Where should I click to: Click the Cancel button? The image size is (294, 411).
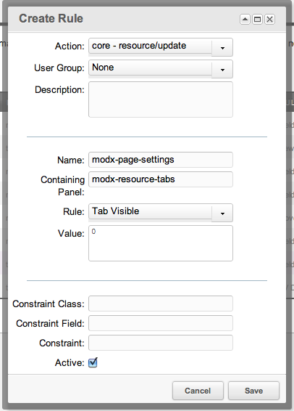[x=198, y=391]
